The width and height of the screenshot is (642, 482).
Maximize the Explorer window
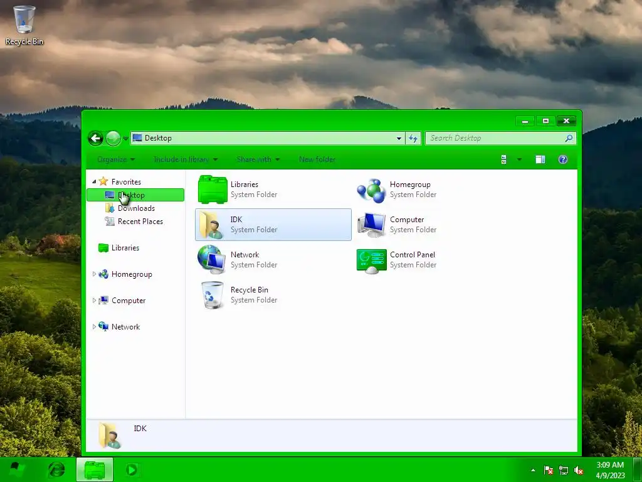[x=545, y=121]
